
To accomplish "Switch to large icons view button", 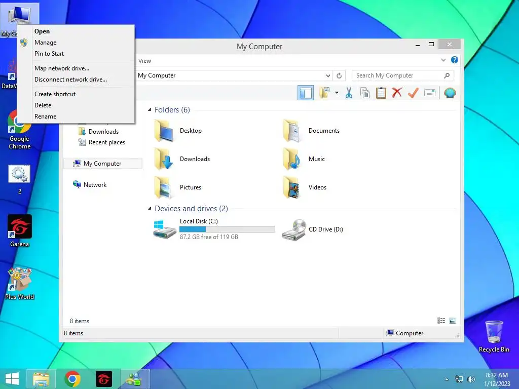I will (453, 321).
